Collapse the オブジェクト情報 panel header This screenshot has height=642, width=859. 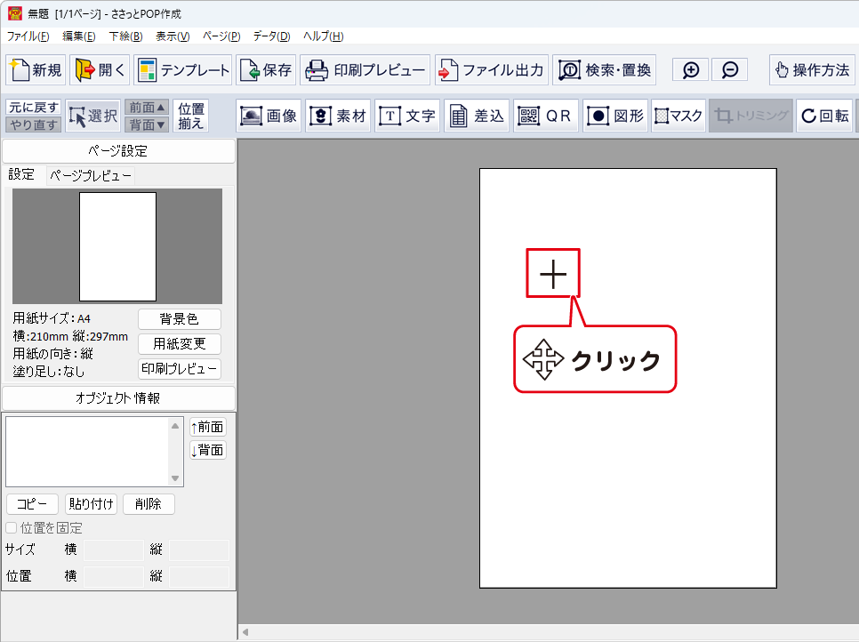click(118, 398)
